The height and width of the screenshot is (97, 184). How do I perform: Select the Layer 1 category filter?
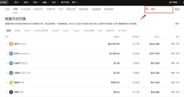66,31
